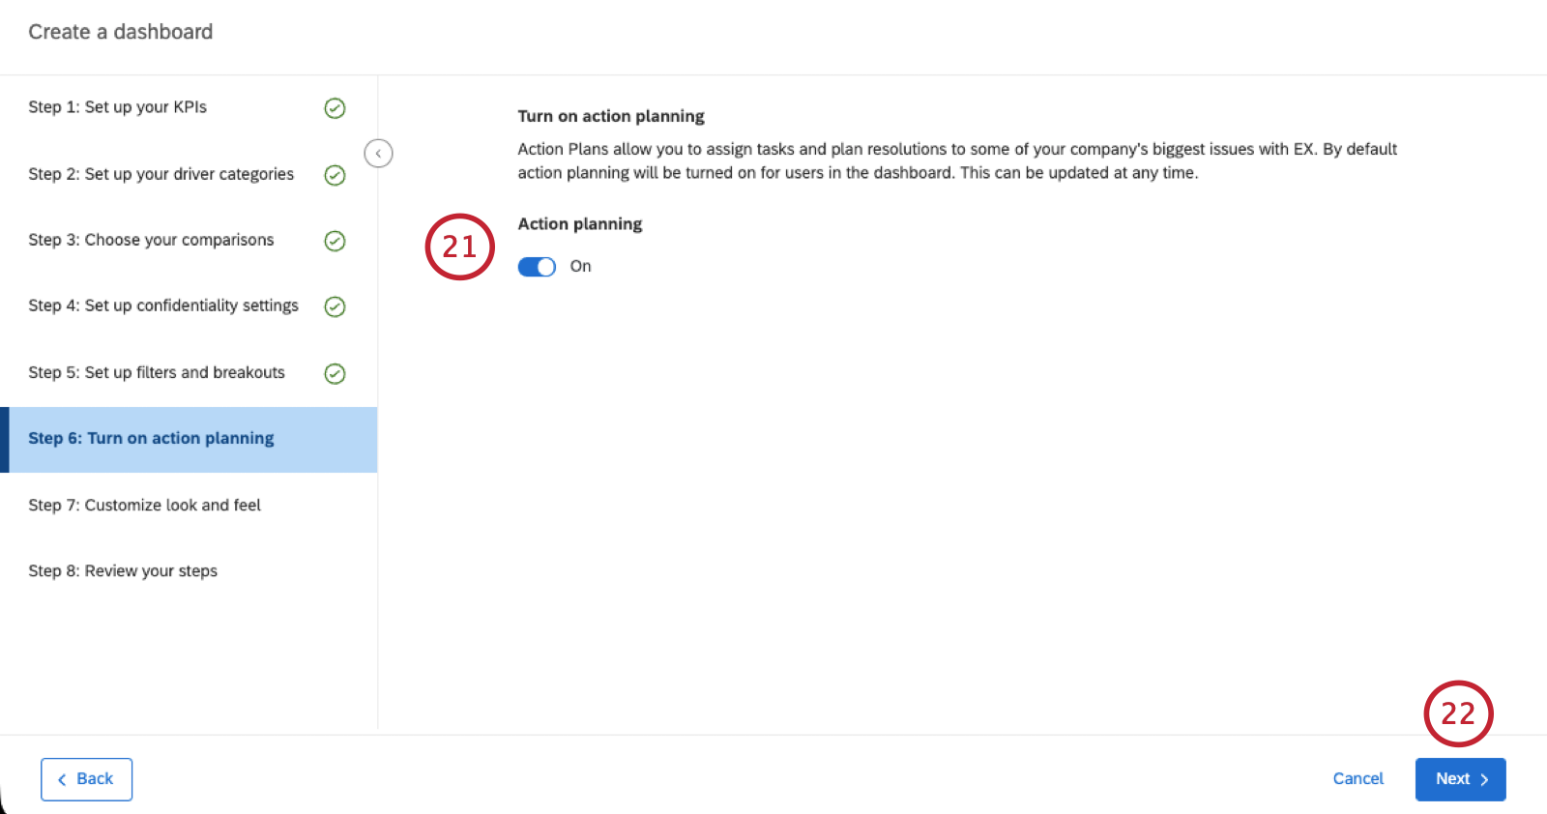Open Step 4: Set up confidentiality settings

click(x=189, y=305)
